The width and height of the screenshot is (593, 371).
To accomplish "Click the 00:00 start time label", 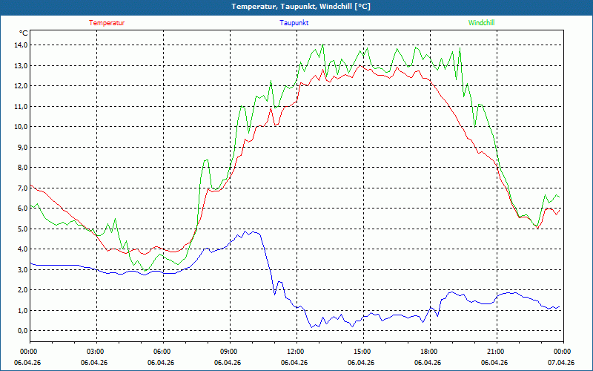I will tap(28, 352).
